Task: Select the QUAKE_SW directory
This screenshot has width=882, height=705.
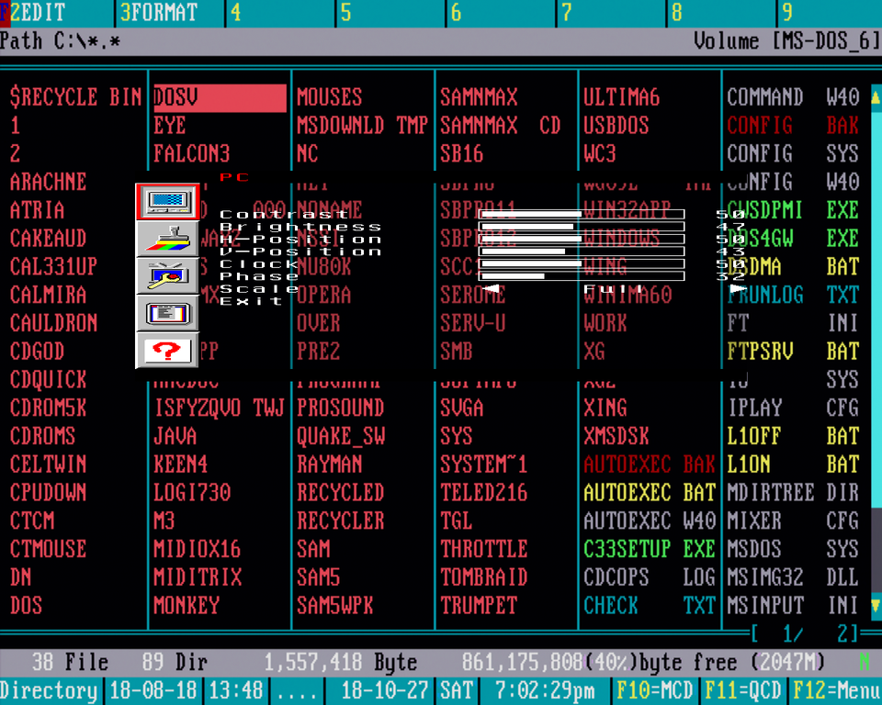Action: point(341,436)
